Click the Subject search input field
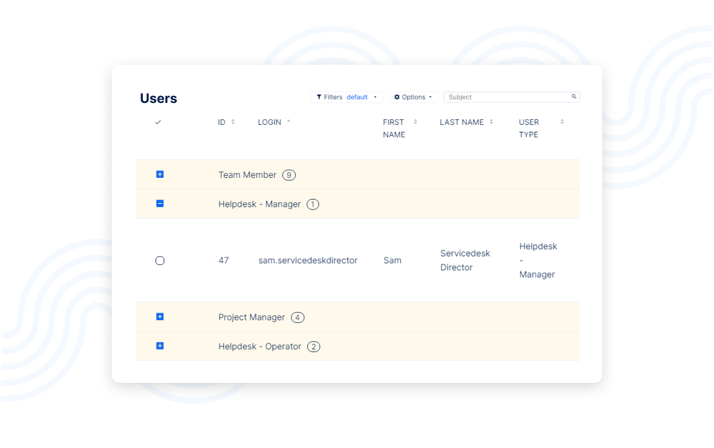The image size is (714, 448). pos(508,97)
